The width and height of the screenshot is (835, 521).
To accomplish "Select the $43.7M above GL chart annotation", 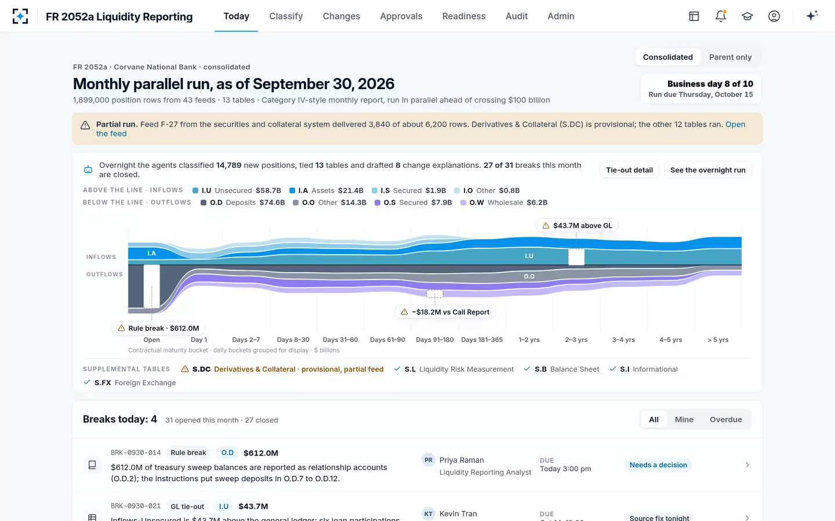I will click(577, 226).
